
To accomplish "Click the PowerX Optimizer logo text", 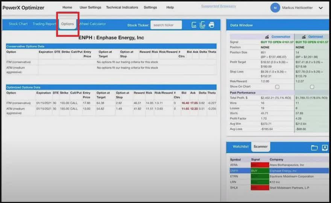I will pyautogui.click(x=23, y=8).
